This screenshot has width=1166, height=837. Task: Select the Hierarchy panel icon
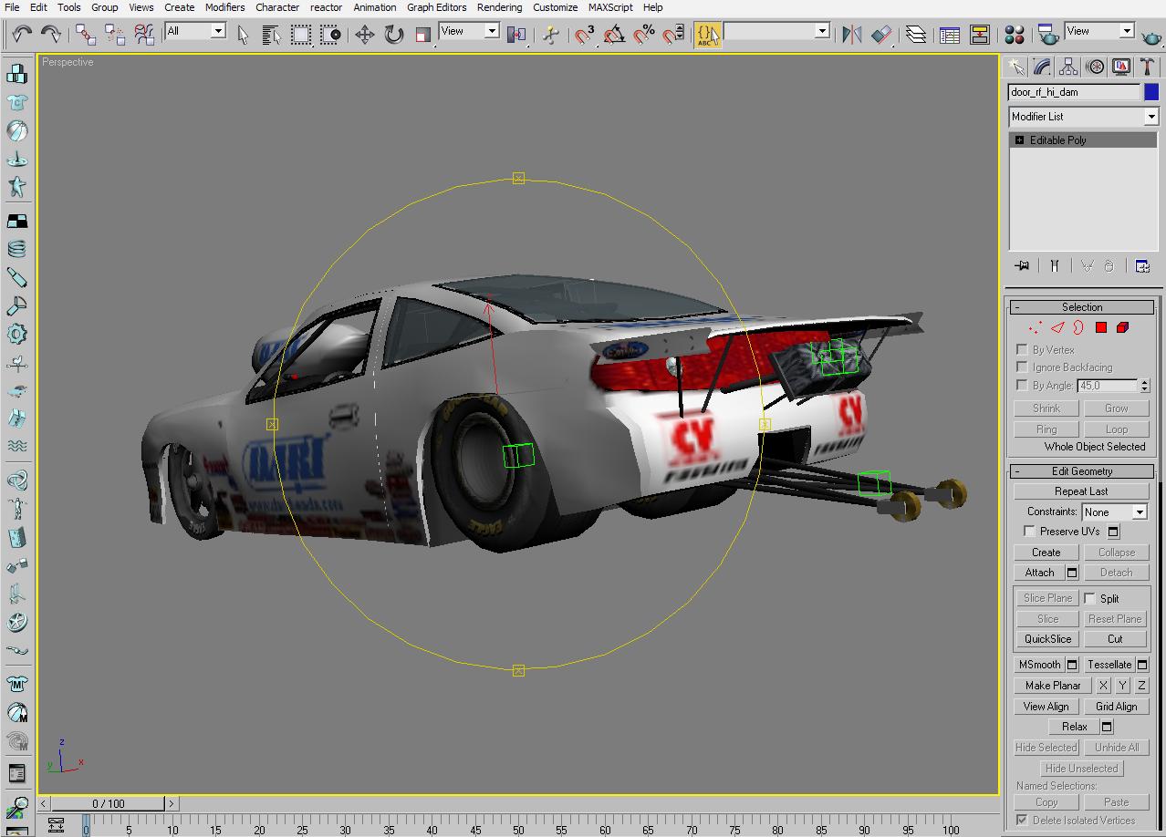(1068, 66)
